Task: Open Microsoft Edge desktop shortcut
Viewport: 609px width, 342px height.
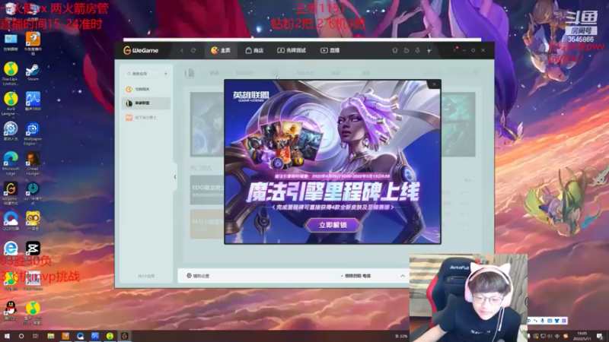Action: (x=11, y=163)
